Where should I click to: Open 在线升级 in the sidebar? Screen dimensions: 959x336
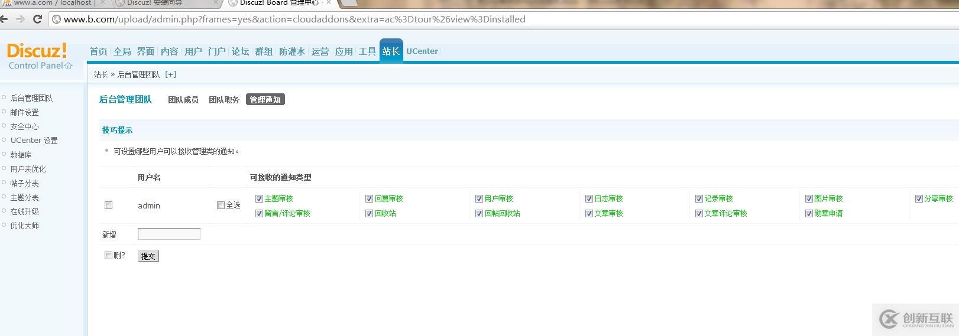pyautogui.click(x=24, y=211)
